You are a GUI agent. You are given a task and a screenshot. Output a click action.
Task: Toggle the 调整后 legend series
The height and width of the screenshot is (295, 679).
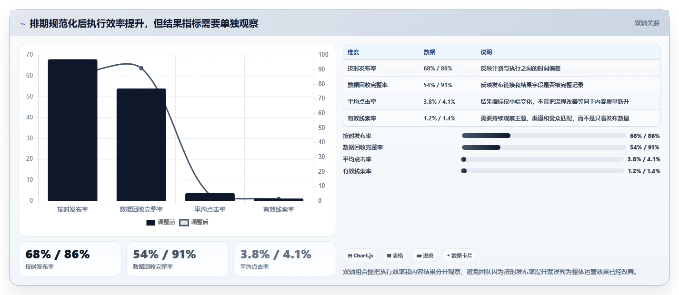[x=194, y=222]
